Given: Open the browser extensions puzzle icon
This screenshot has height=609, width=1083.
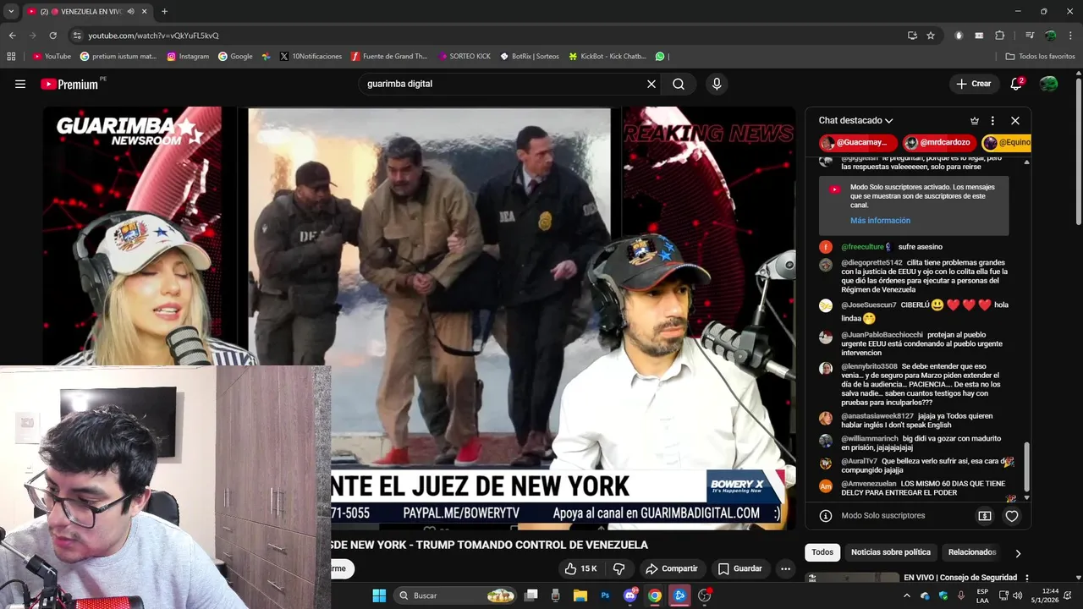Looking at the screenshot, I should (x=999, y=36).
